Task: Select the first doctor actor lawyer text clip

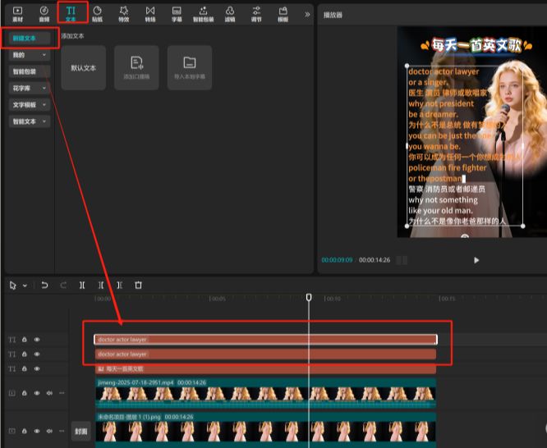Action: click(x=264, y=339)
